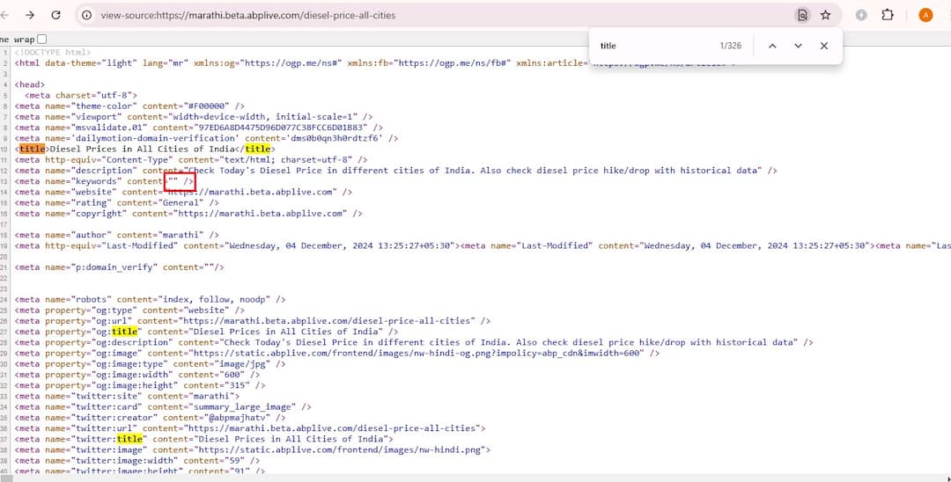Click the twitter:image nw-hindi.png line
Screen dimensions: 951x482
click(x=253, y=450)
